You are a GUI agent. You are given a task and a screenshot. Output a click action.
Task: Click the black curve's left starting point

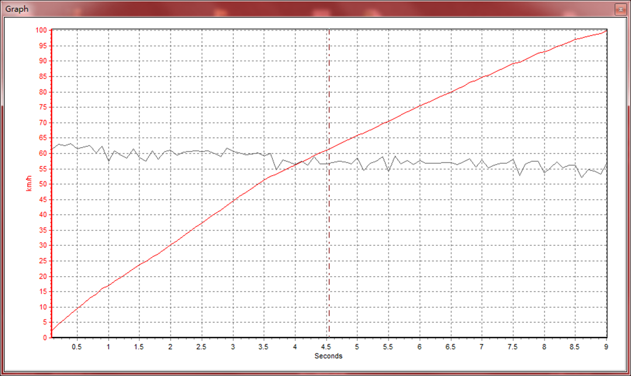(52, 148)
